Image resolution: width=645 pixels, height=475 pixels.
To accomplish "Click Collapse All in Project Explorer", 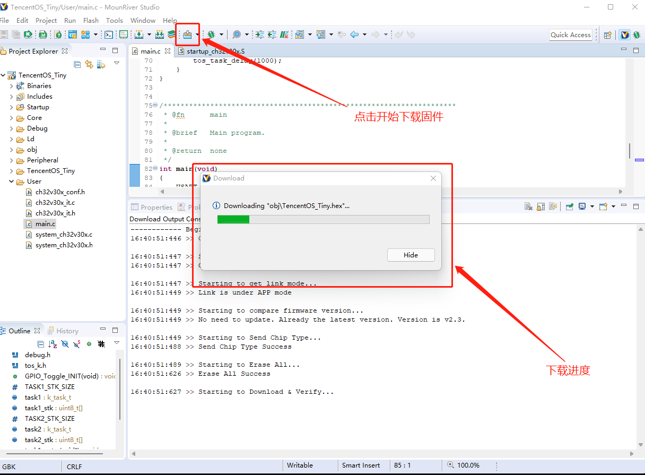I will [x=77, y=64].
